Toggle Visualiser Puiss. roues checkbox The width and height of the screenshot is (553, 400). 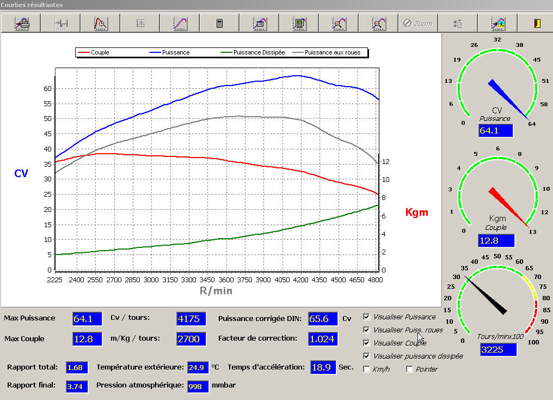pos(366,330)
